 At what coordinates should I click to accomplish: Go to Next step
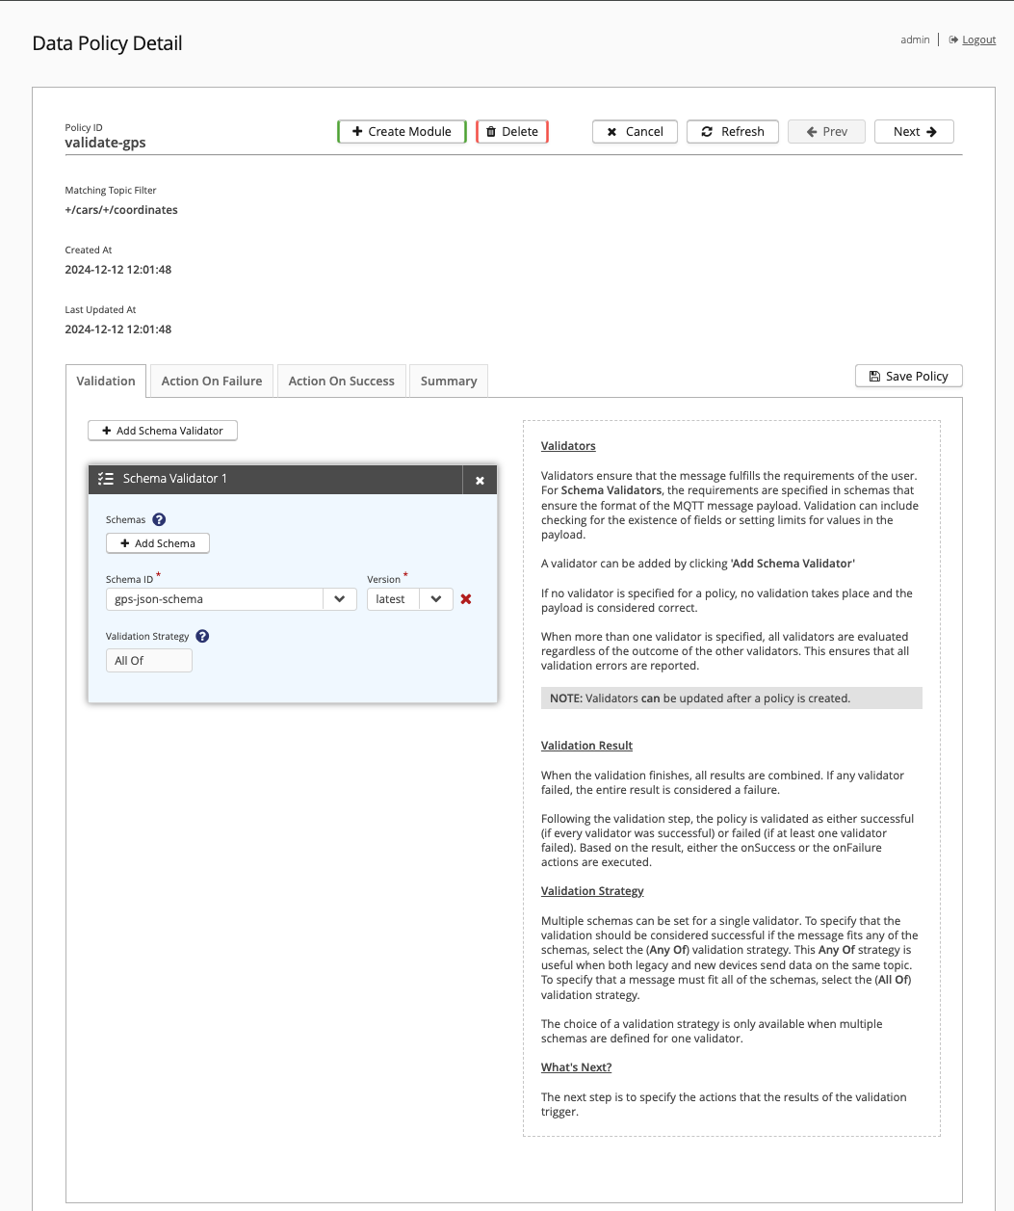click(914, 132)
